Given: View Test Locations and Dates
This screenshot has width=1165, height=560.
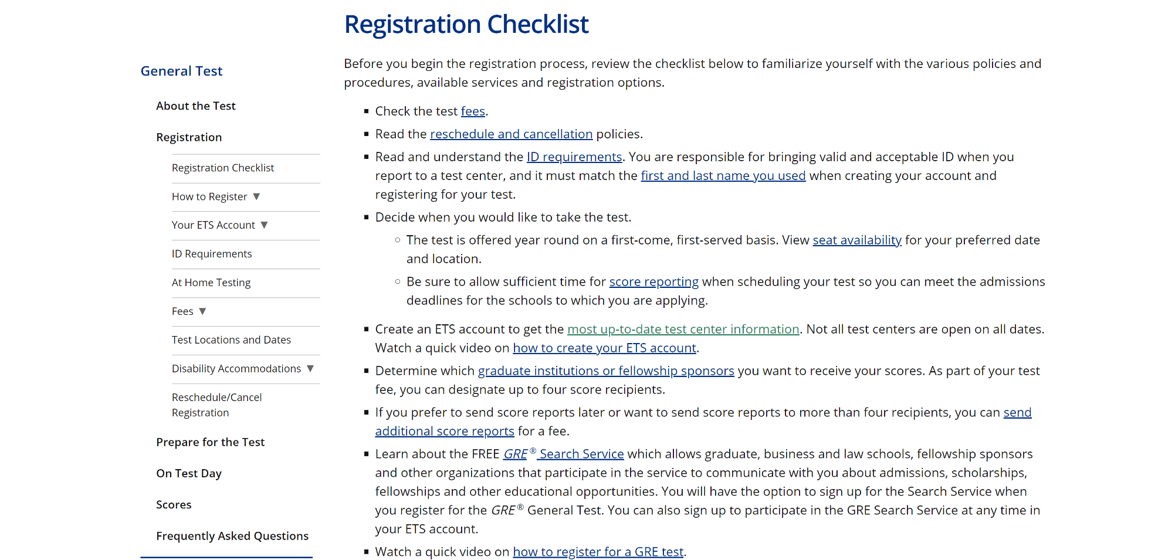Looking at the screenshot, I should coord(231,340).
